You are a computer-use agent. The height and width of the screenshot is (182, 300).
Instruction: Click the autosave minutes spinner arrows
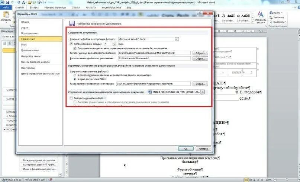click(x=114, y=44)
